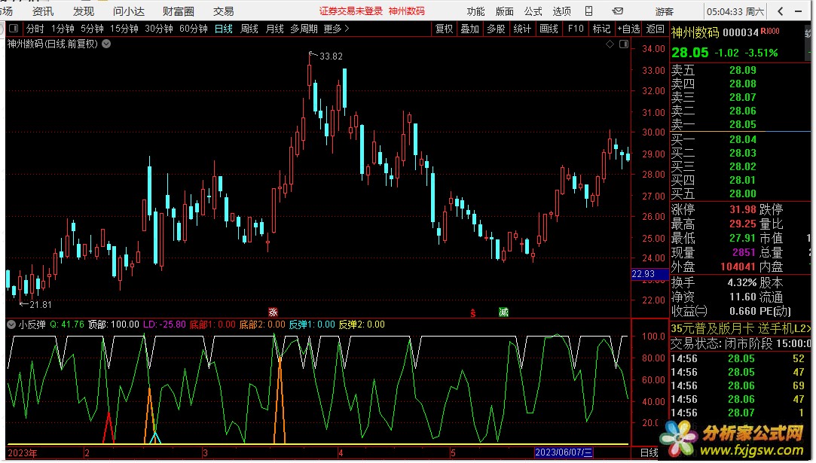Open the 交易 menu
This screenshot has height=463, width=816.
pyautogui.click(x=223, y=11)
